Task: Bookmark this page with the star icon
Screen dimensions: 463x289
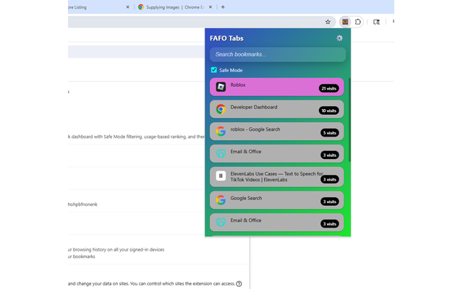Action: (x=328, y=22)
